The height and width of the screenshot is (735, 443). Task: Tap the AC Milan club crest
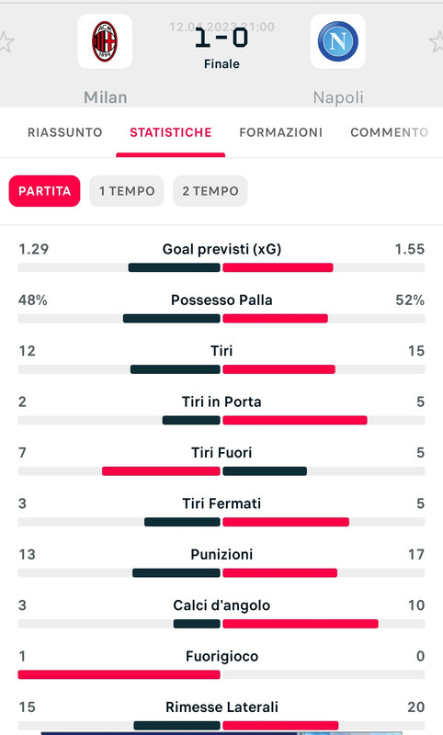coord(105,41)
